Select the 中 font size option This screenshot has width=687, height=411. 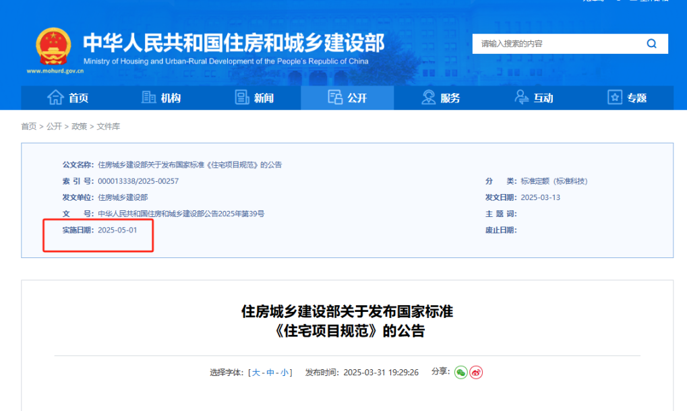pyautogui.click(x=270, y=373)
